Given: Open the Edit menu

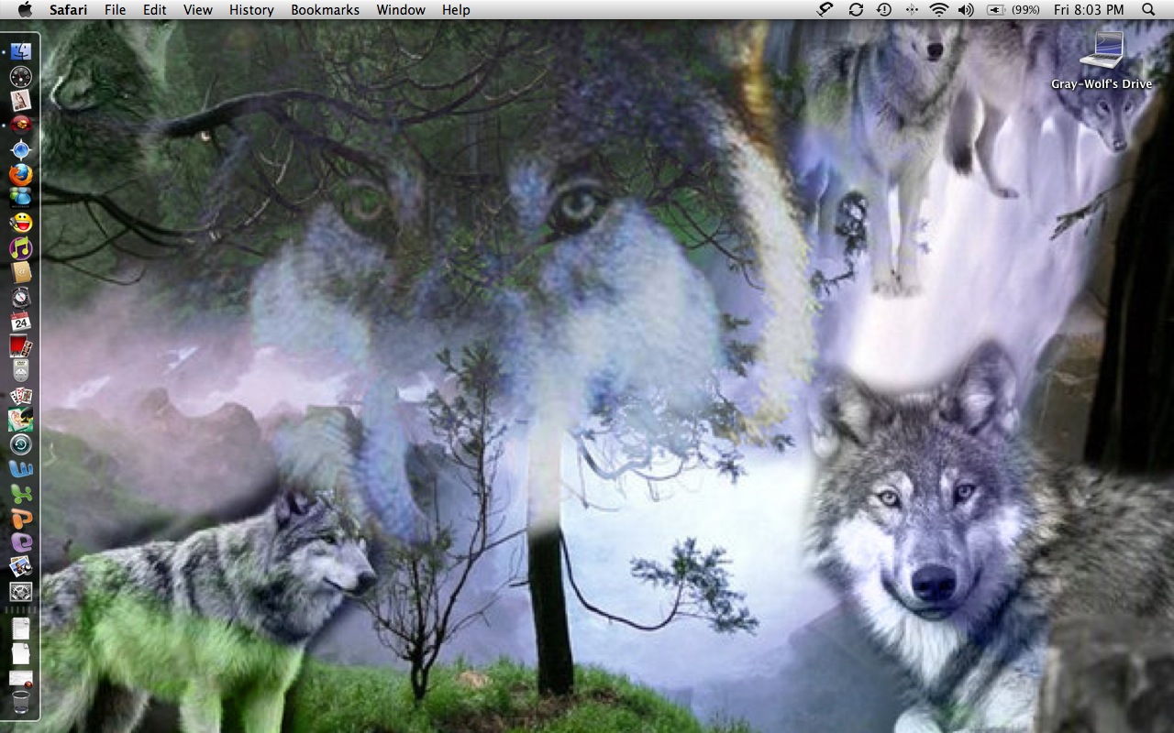Looking at the screenshot, I should coord(155,9).
